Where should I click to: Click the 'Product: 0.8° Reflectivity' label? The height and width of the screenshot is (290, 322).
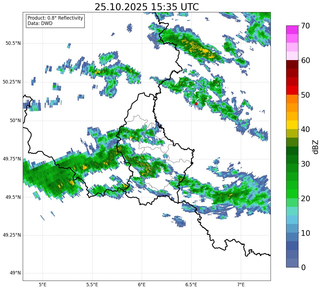click(55, 18)
